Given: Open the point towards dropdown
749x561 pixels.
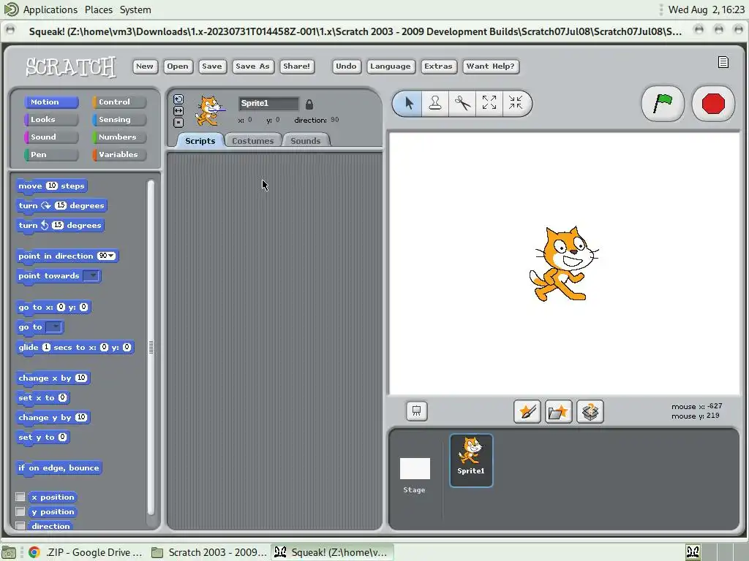Looking at the screenshot, I should (91, 275).
